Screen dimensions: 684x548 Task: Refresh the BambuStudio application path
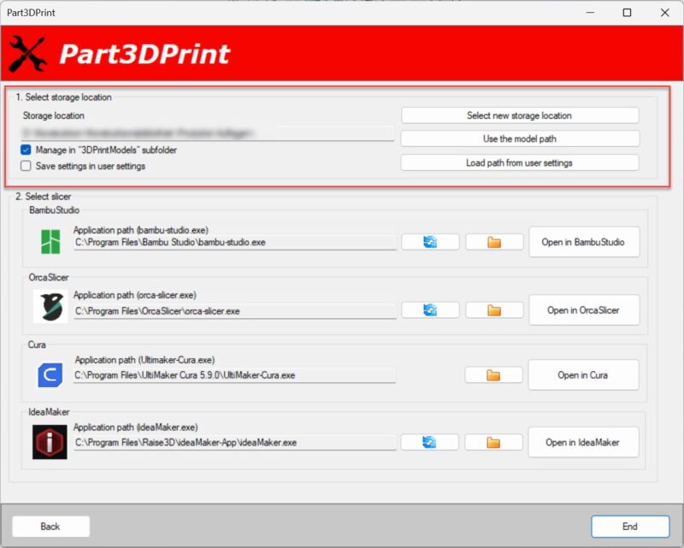[430, 242]
